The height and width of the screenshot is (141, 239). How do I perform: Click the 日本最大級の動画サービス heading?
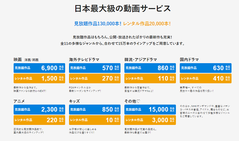coord(122,9)
